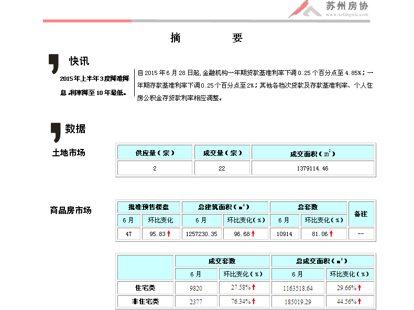Select the 商品房市场 label
The image size is (414, 310).
pos(71,210)
